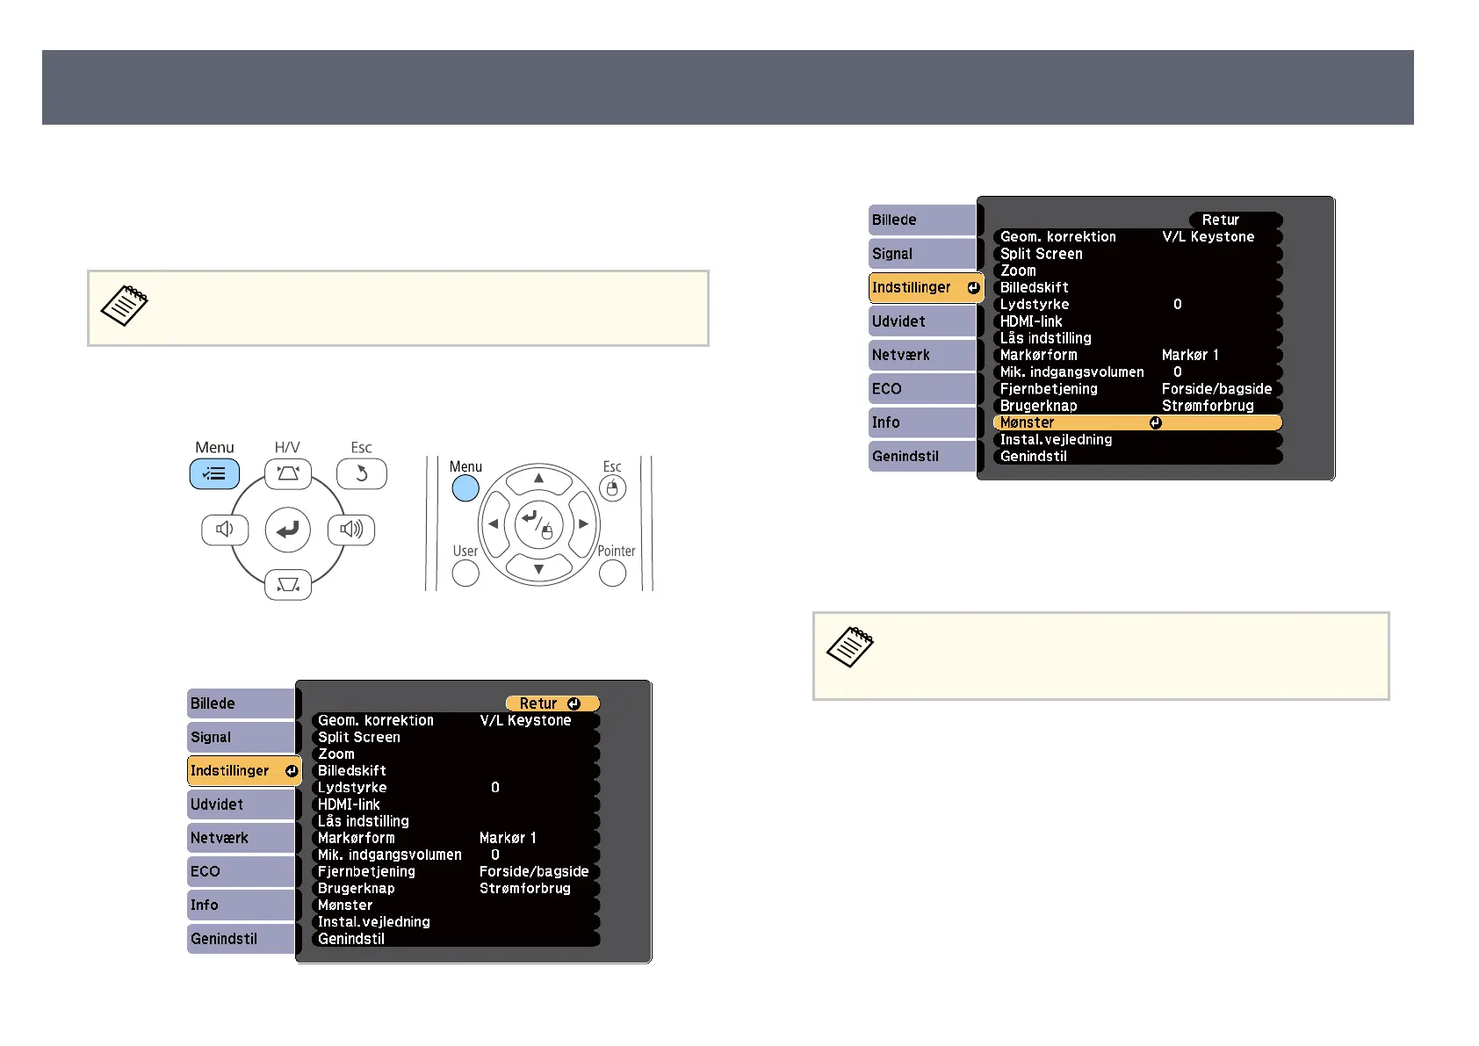Select Lydstyrke in the menu with highlighted Mønster
This screenshot has width=1479, height=1046.
click(1136, 305)
